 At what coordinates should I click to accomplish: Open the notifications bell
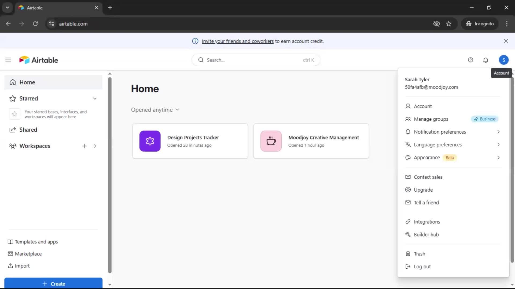click(485, 60)
